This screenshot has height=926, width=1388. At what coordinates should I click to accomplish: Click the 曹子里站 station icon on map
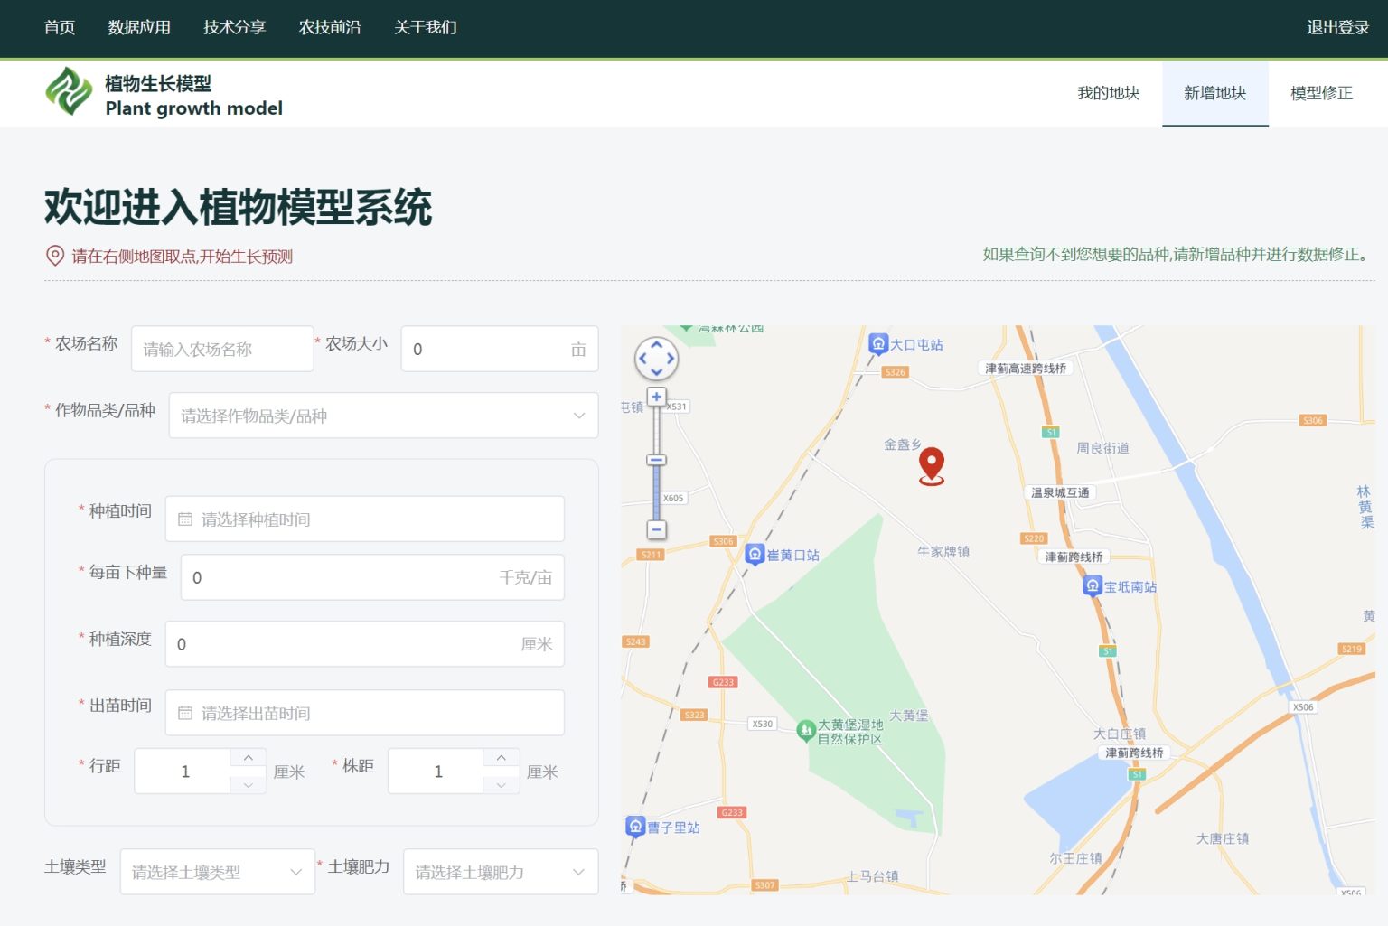point(635,827)
